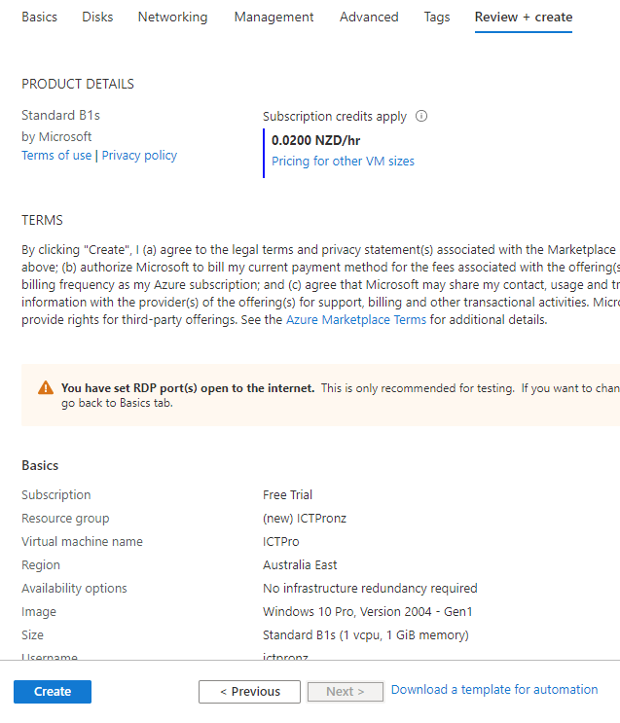Open the Terms of use link

(x=56, y=156)
